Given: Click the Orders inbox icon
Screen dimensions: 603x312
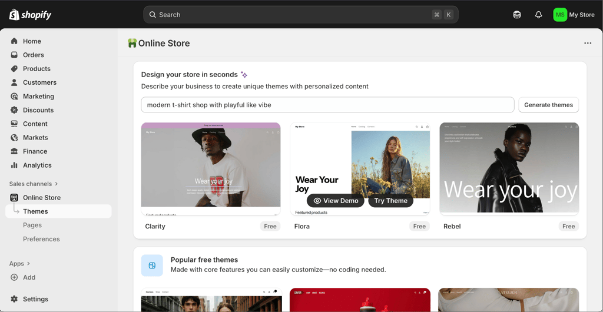Looking at the screenshot, I should (14, 55).
